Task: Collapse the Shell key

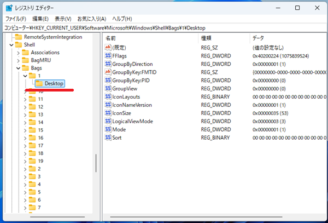Action: click(11, 45)
